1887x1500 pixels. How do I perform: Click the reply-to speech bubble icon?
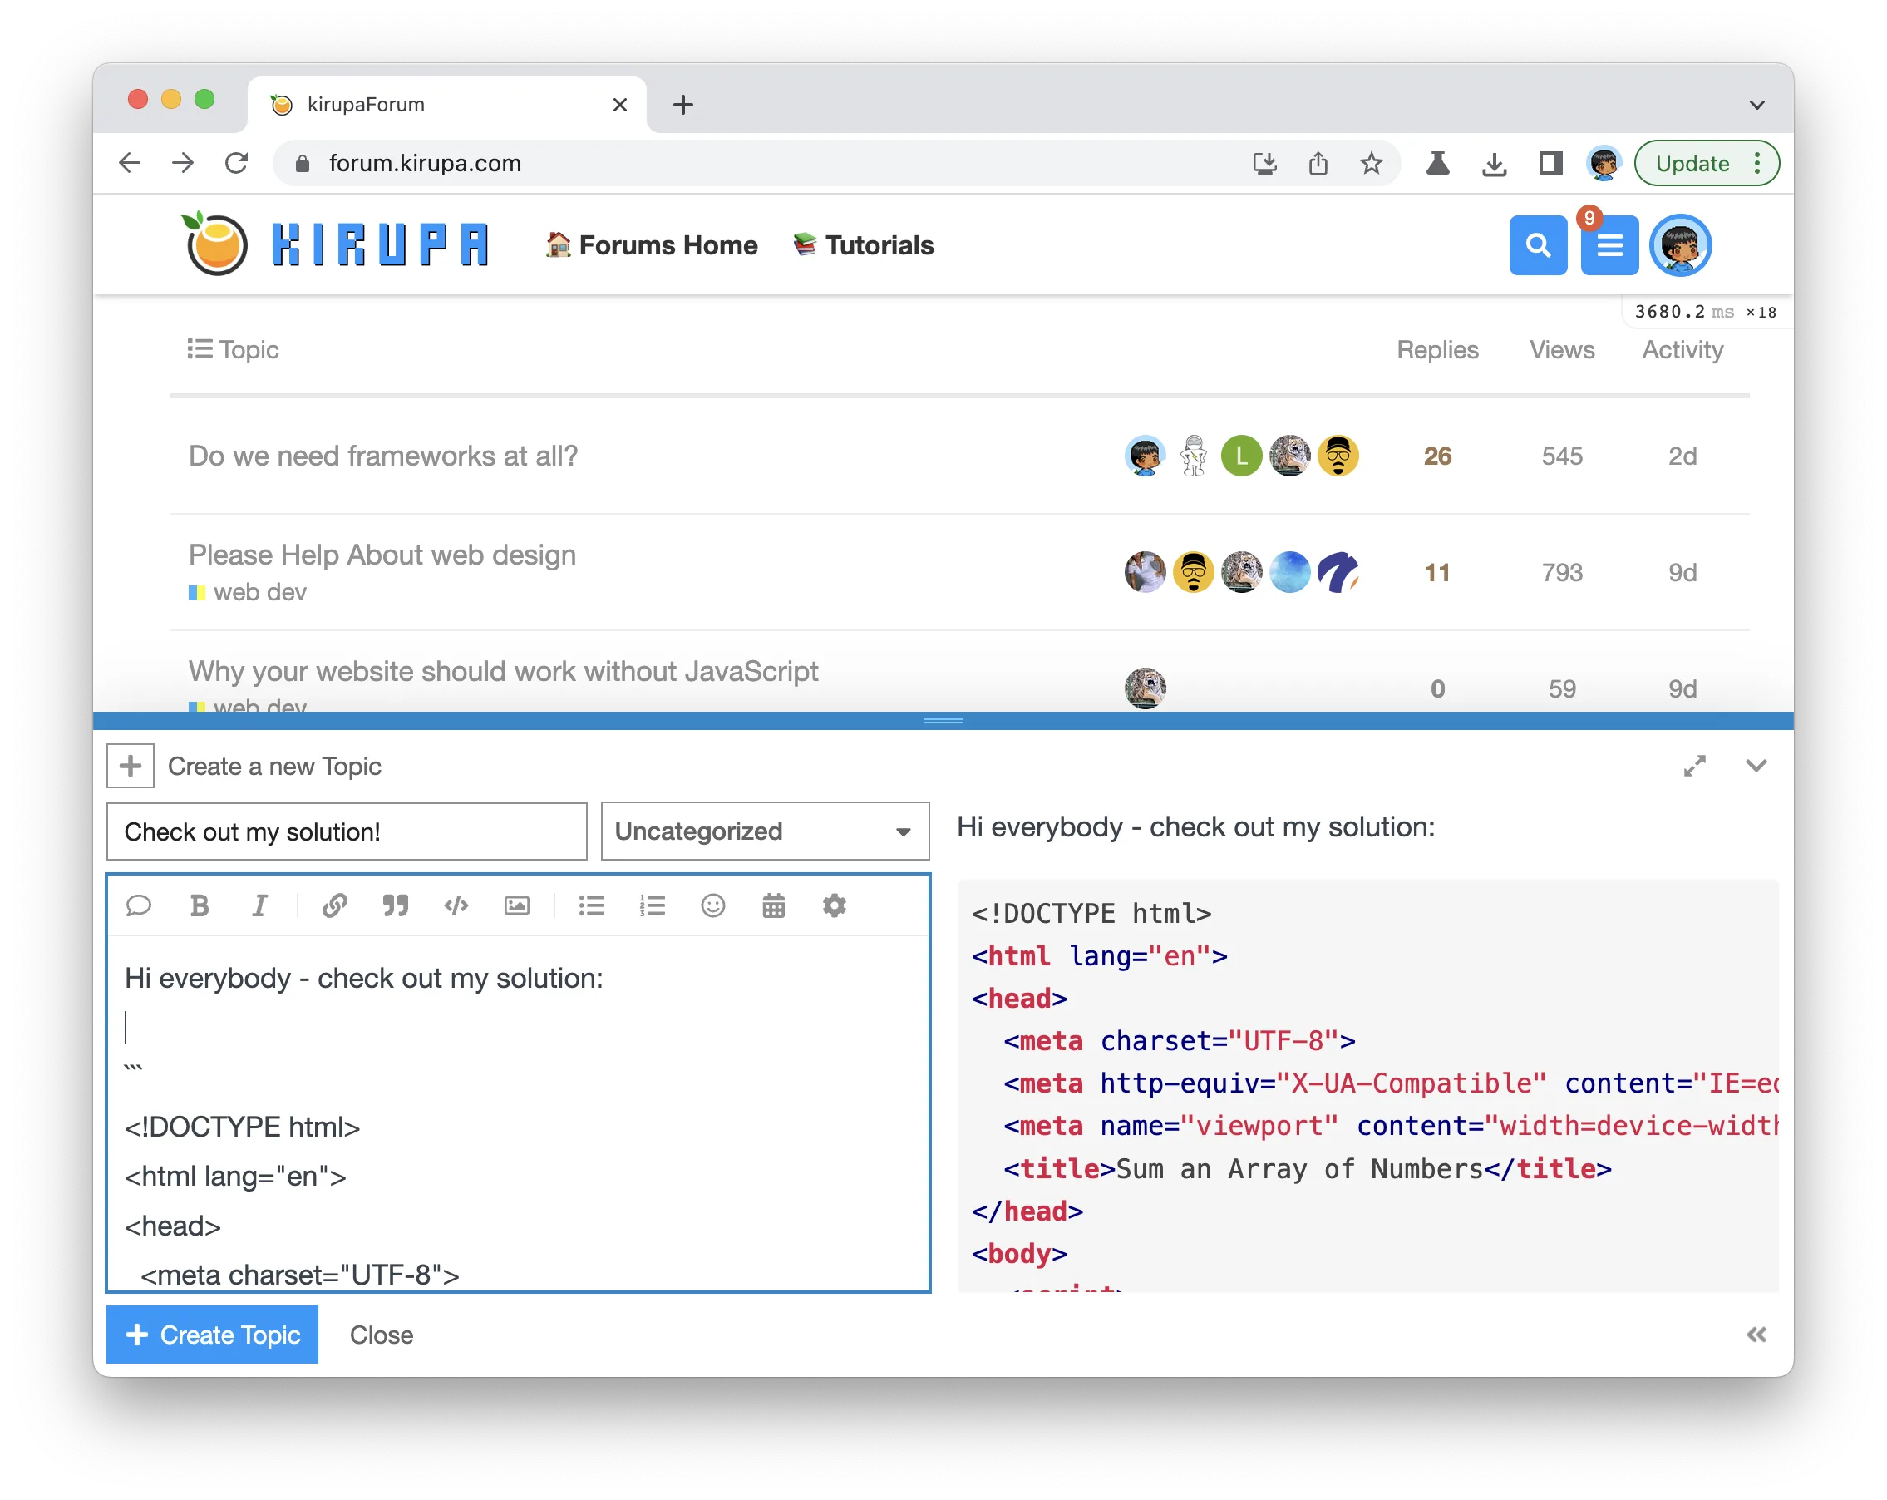pos(138,905)
